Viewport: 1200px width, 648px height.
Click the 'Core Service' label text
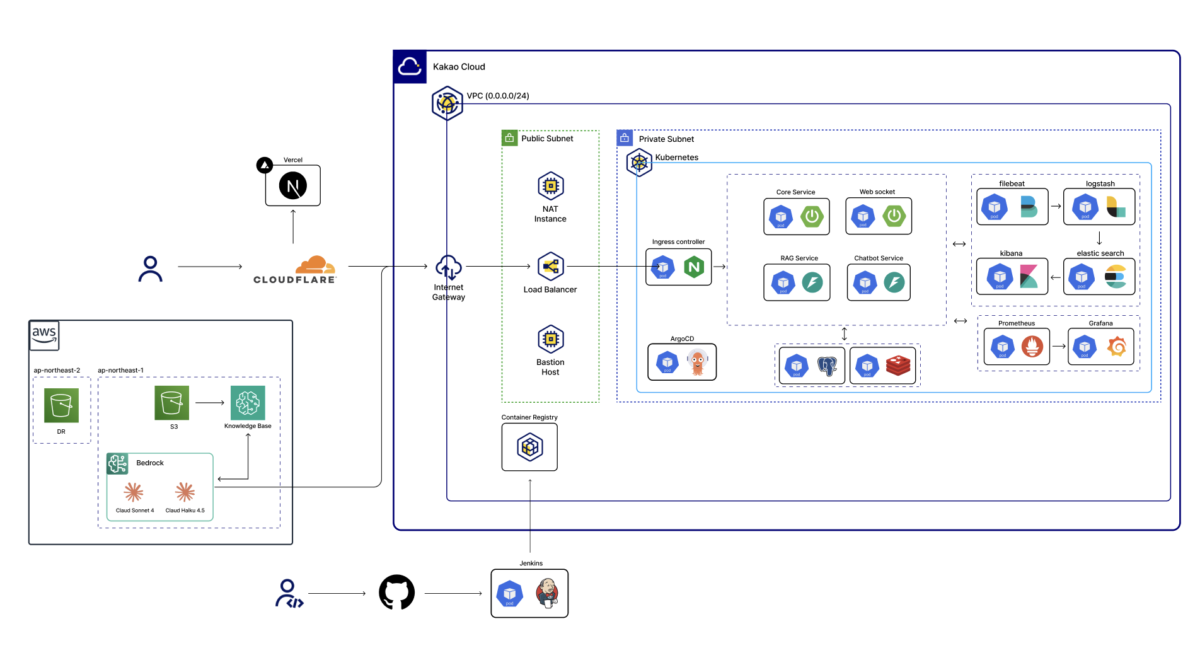(795, 192)
